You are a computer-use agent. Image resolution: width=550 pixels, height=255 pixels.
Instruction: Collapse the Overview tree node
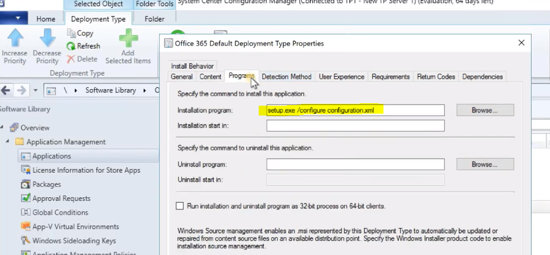[x=3, y=128]
